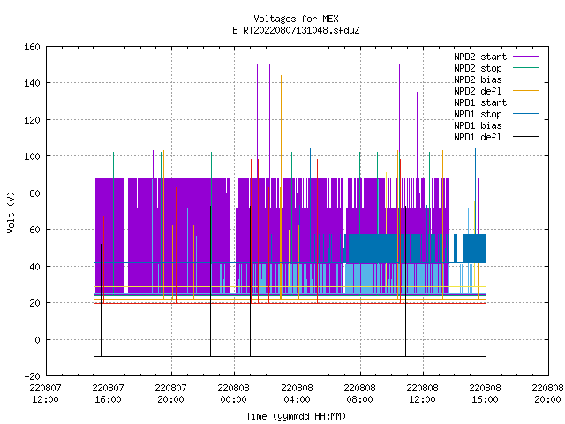Click the NPD1 stop legend label
Viewport: 565px width, 424px height.
pos(478,114)
